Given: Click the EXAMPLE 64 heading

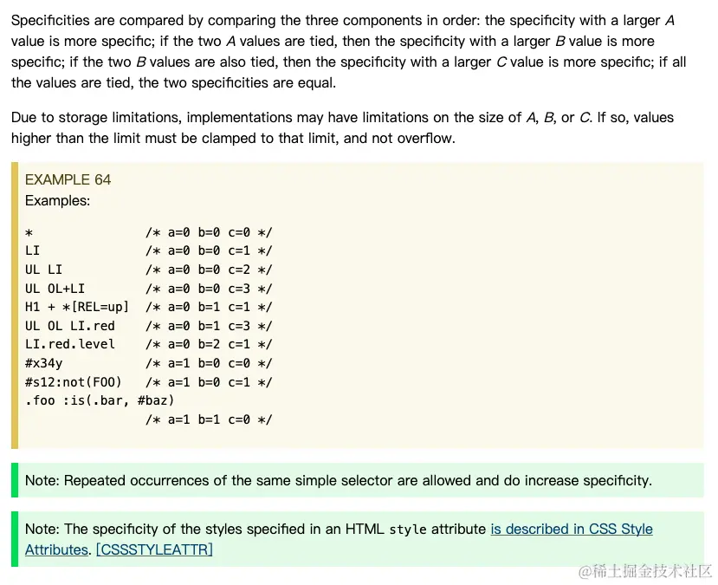Looking at the screenshot, I should pyautogui.click(x=68, y=179).
